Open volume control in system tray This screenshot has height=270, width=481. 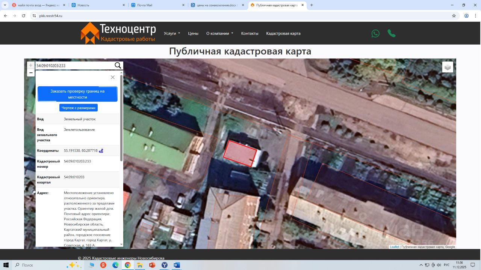tap(439, 265)
